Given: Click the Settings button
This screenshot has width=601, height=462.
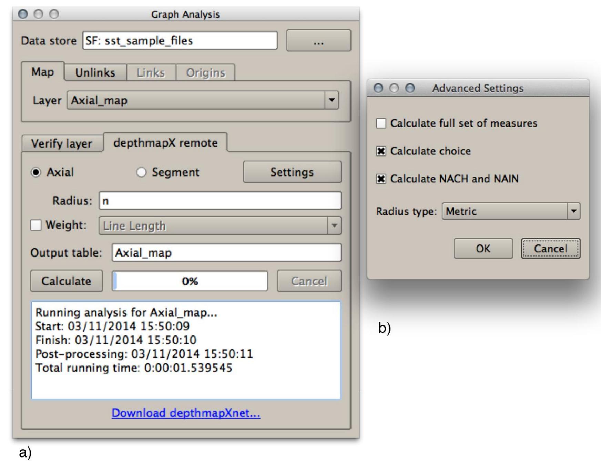Looking at the screenshot, I should tap(292, 172).
